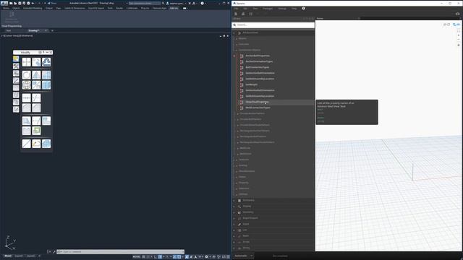
Task: Select the BoltConnectionTypes node
Action: tap(258, 67)
